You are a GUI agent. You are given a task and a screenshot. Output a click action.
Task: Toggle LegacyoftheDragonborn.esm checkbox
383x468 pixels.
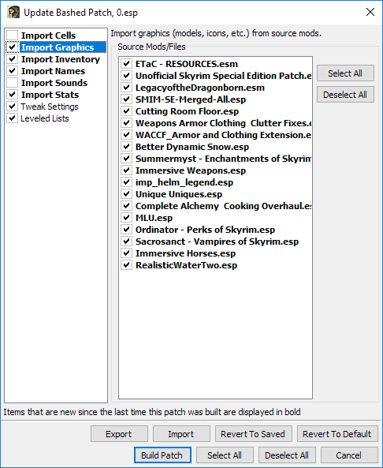click(126, 88)
